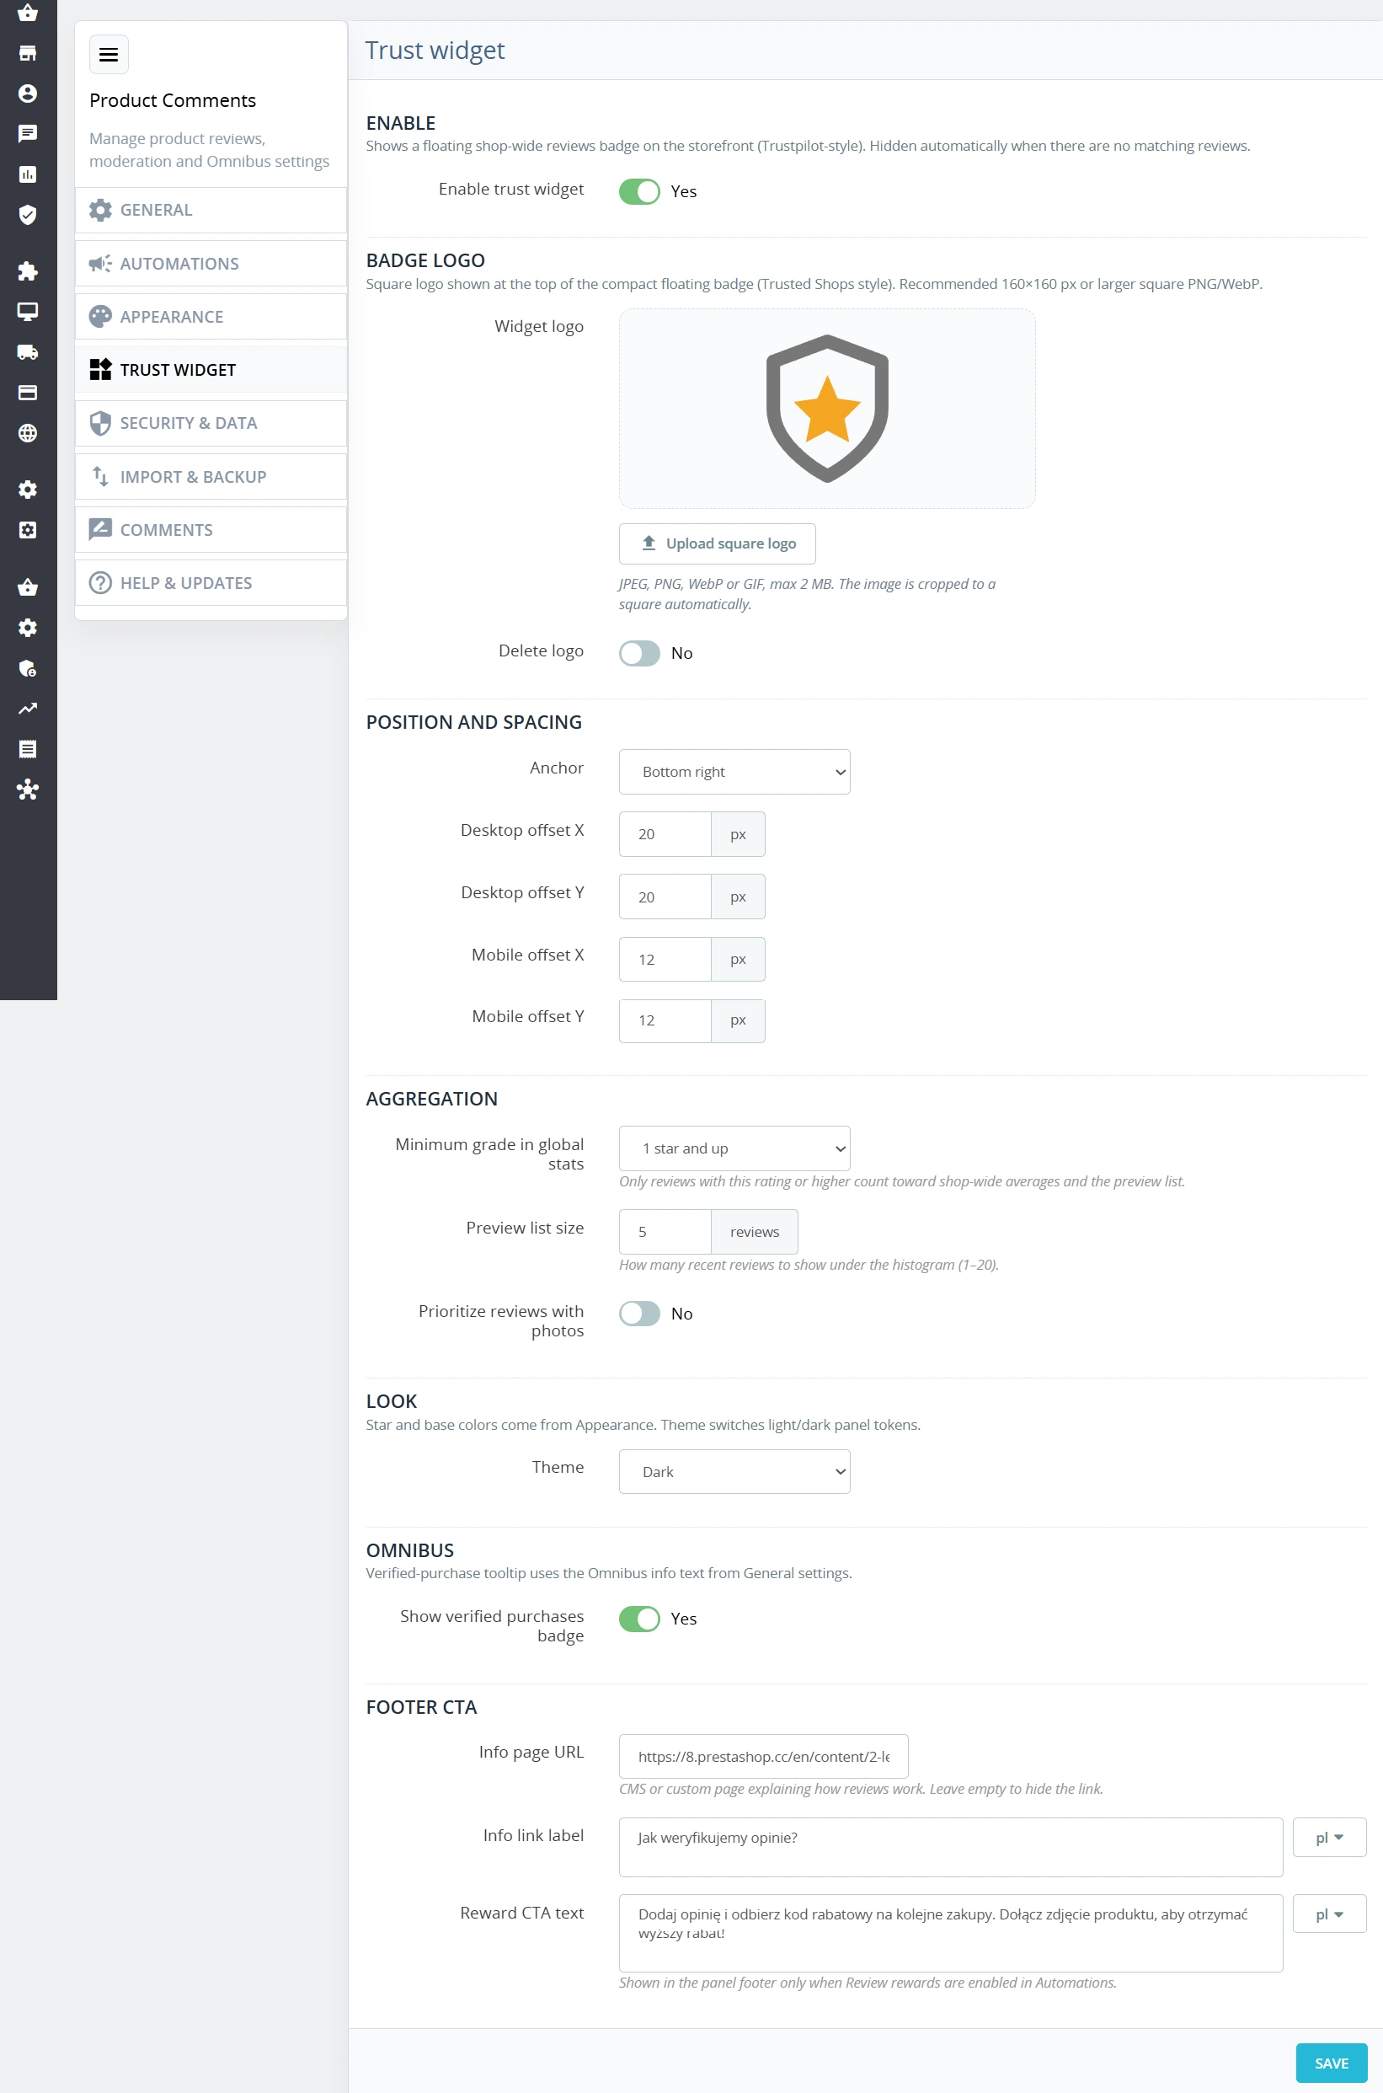Click the shield icon for Security & Data
This screenshot has height=2093, width=1383.
coord(100,423)
